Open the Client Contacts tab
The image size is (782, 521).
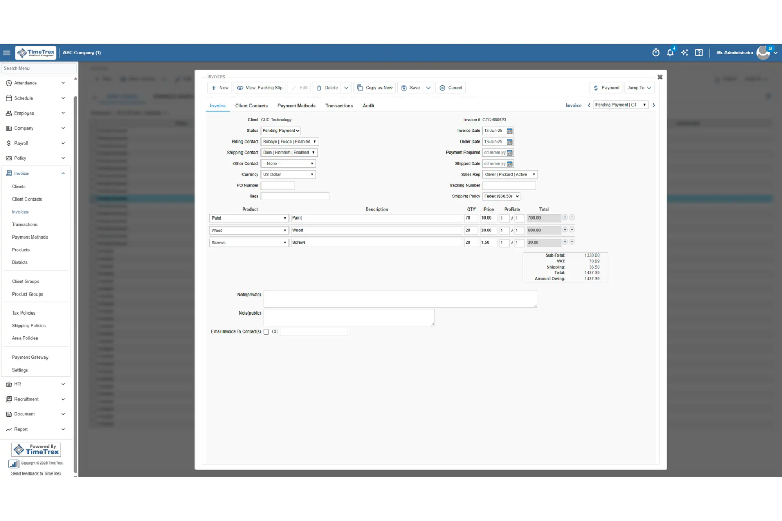click(252, 106)
